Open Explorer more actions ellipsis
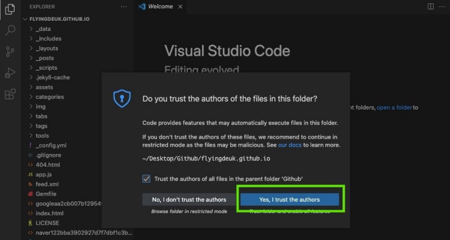450x240 pixels. 124,7
